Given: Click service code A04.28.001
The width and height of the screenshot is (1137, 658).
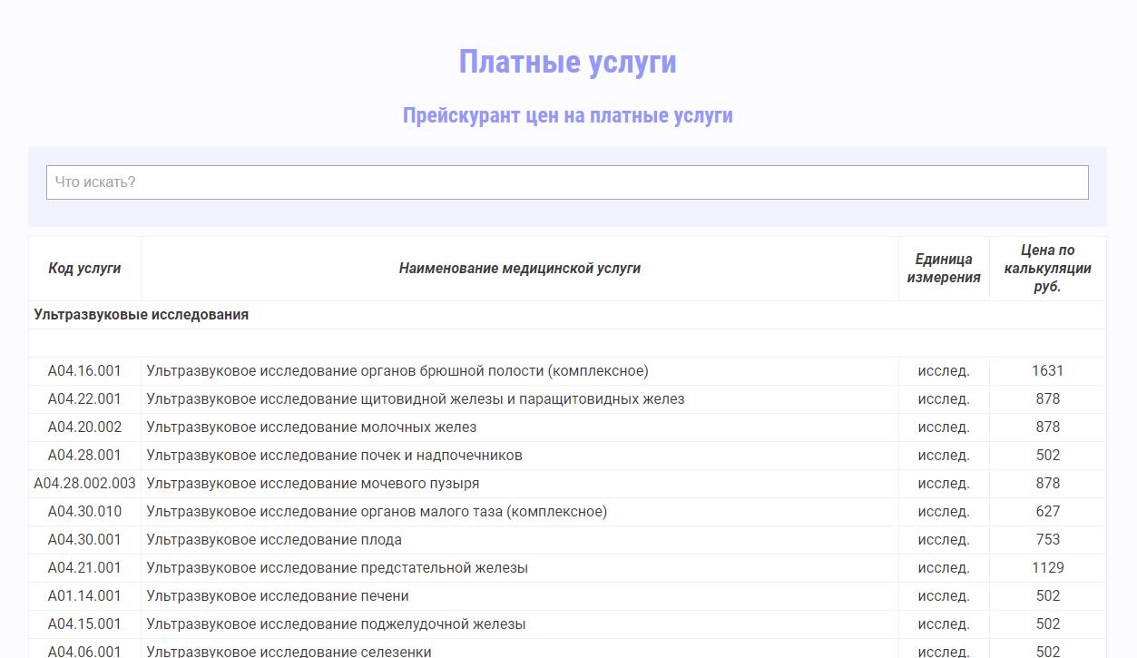Looking at the screenshot, I should pyautogui.click(x=84, y=456).
